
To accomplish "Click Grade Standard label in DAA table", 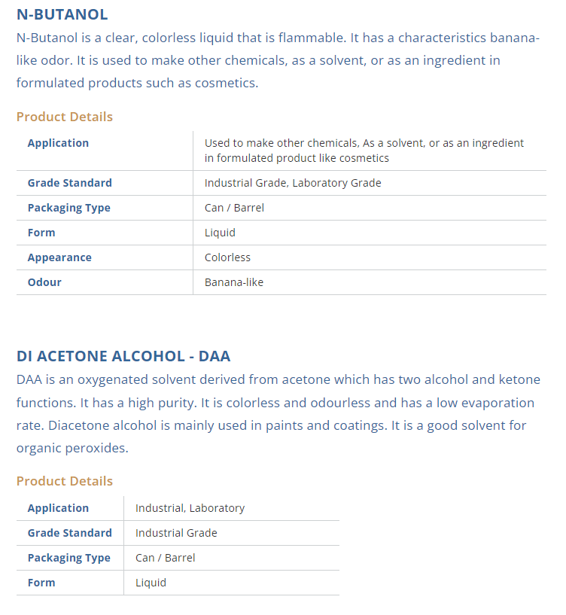I will click(69, 533).
